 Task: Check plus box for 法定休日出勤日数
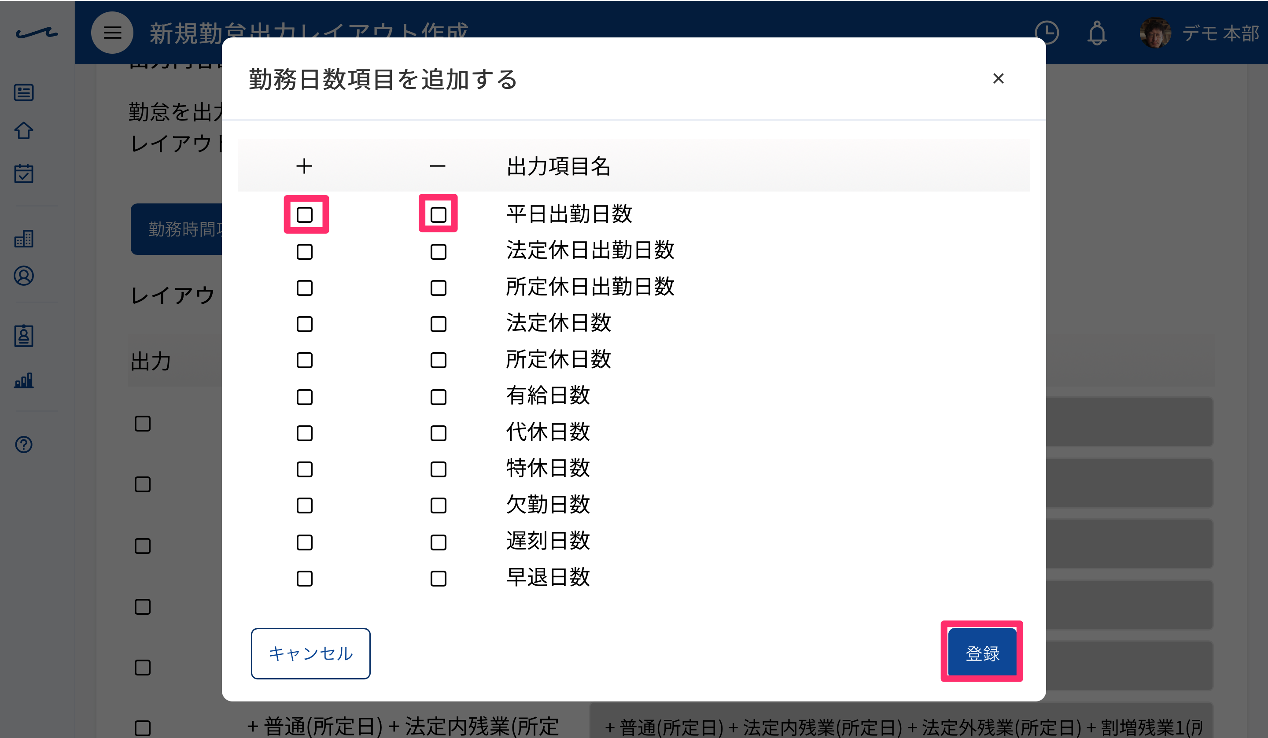304,252
